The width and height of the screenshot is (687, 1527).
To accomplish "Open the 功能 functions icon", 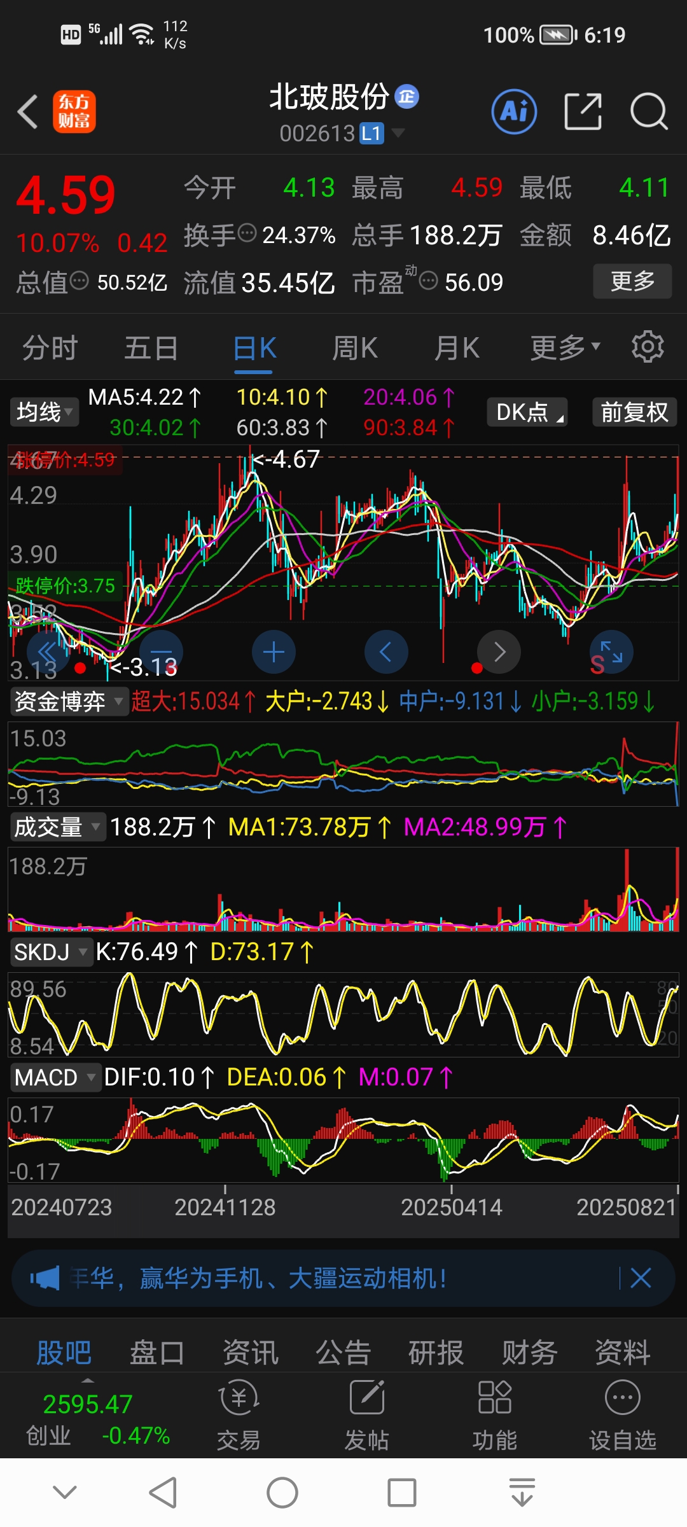I will (x=494, y=1416).
